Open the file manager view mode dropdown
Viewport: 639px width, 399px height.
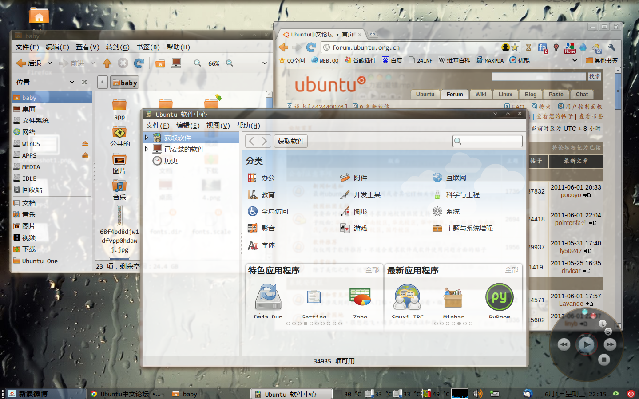tap(265, 63)
